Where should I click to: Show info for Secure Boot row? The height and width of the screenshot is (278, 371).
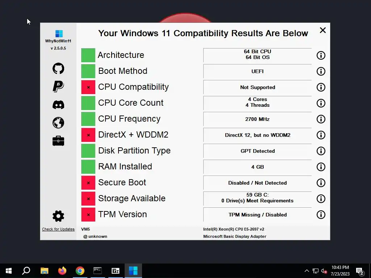(x=321, y=183)
